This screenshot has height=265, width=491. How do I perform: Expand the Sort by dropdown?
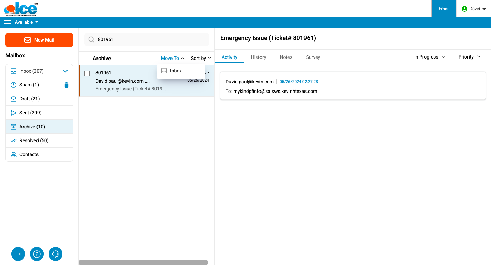click(201, 59)
